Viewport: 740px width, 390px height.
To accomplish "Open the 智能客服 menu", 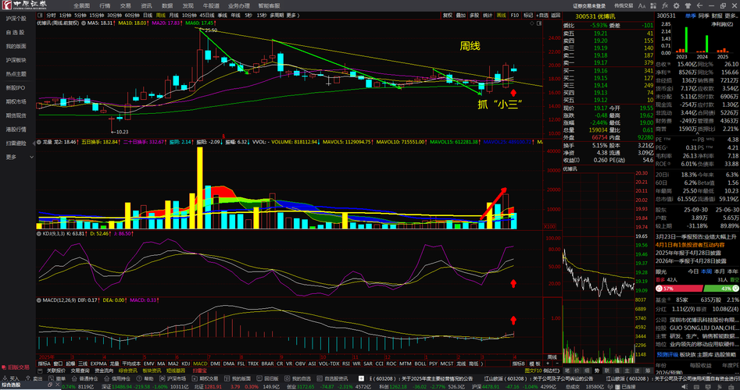I will click(269, 5).
